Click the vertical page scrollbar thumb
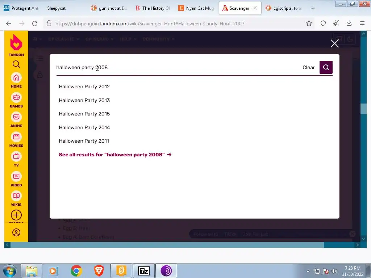The width and height of the screenshot is (371, 278). pyautogui.click(x=363, y=109)
